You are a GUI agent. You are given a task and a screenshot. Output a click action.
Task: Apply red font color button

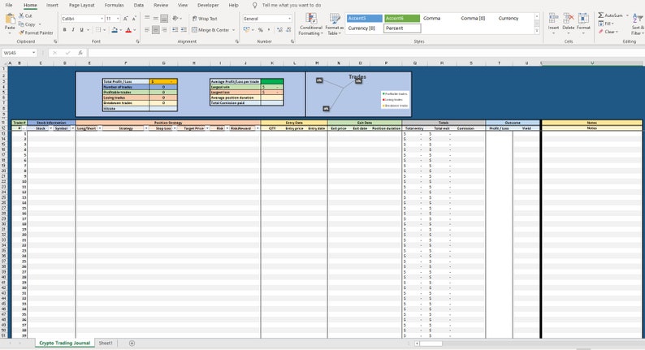(x=128, y=29)
